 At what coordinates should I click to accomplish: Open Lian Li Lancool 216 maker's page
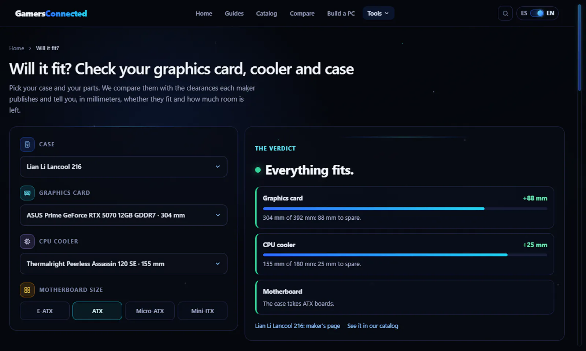297,326
